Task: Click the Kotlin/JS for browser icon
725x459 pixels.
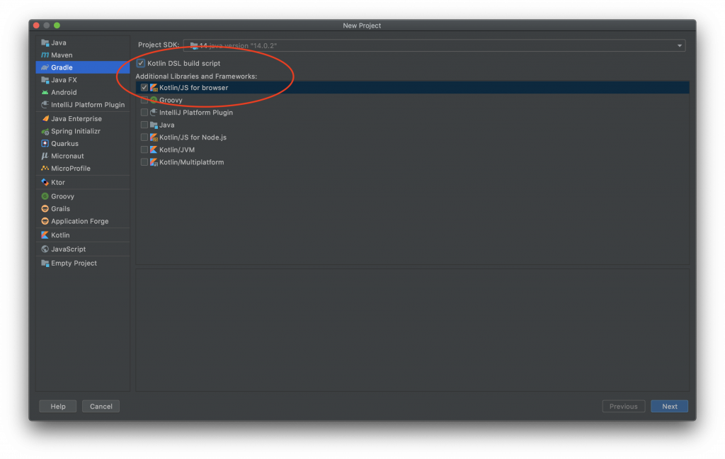Action: 154,88
